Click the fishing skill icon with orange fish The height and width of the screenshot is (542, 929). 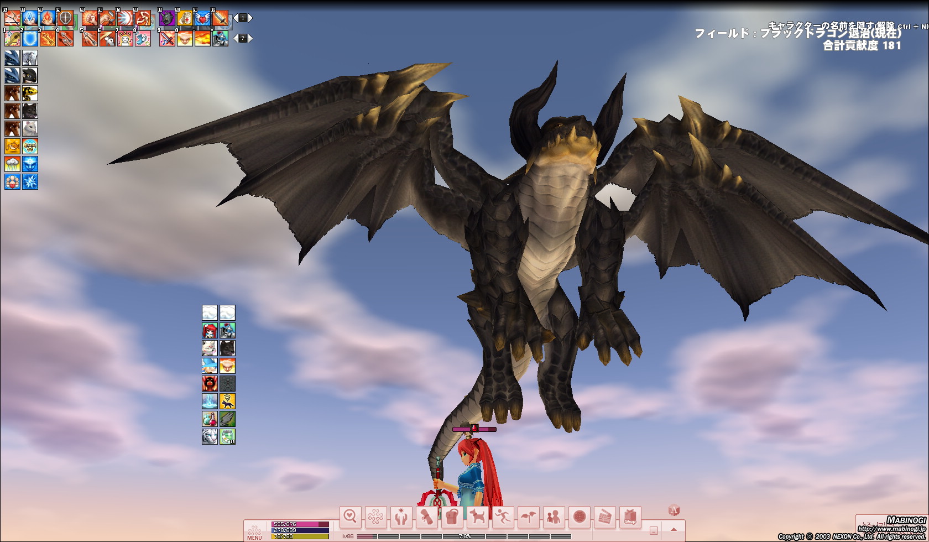click(x=12, y=146)
